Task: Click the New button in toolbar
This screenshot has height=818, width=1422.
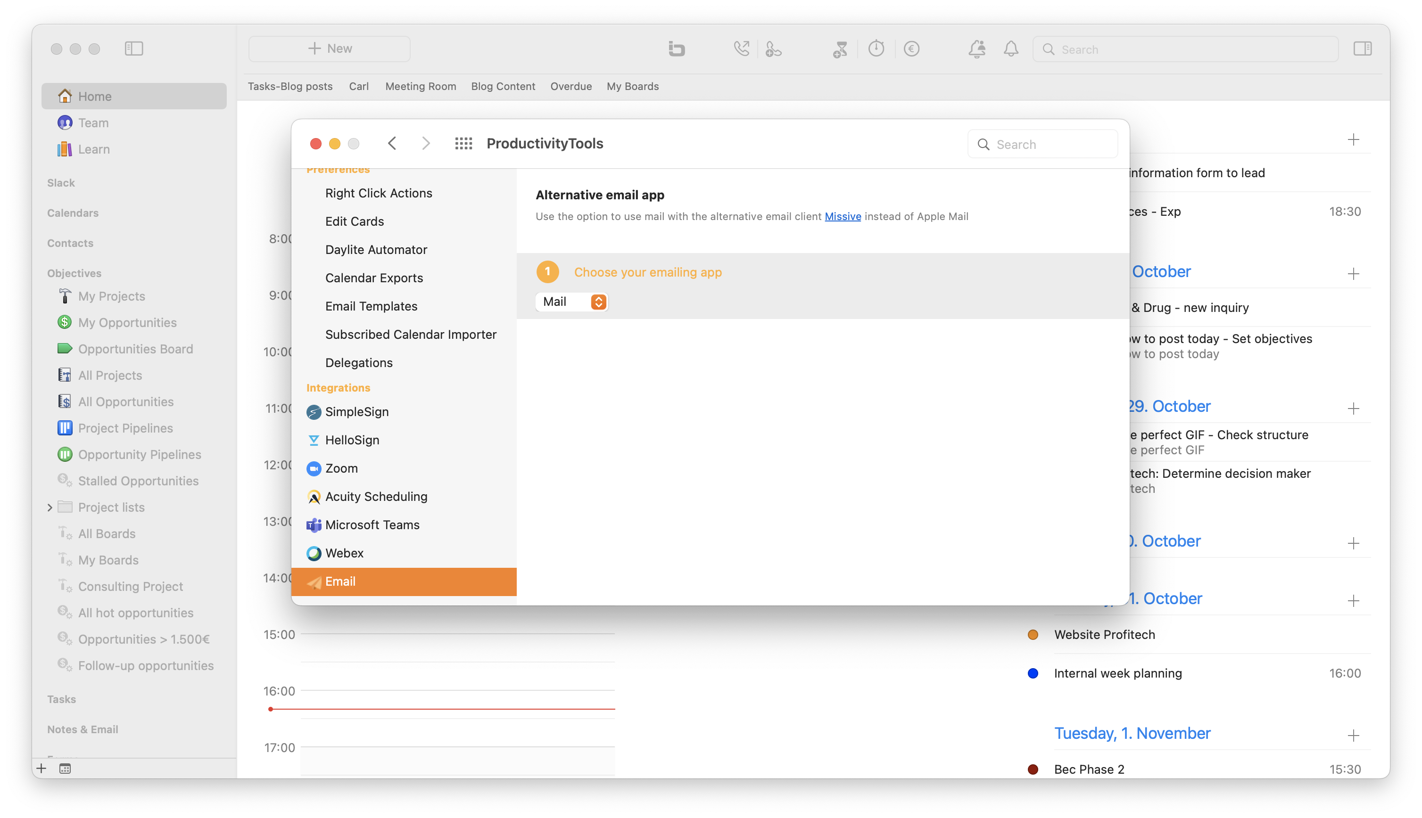Action: point(330,49)
